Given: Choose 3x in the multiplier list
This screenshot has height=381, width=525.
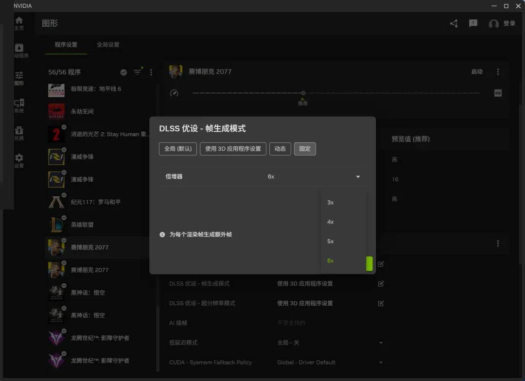Looking at the screenshot, I should (x=344, y=203).
